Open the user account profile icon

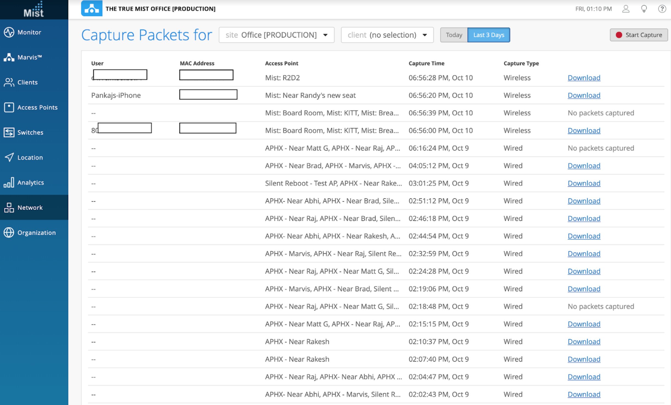coord(626,9)
